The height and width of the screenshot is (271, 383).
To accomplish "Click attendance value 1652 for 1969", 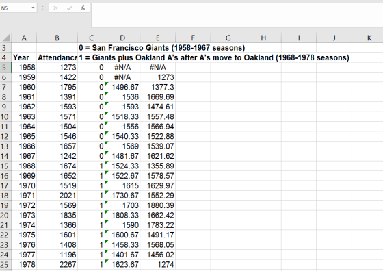I will point(57,176).
